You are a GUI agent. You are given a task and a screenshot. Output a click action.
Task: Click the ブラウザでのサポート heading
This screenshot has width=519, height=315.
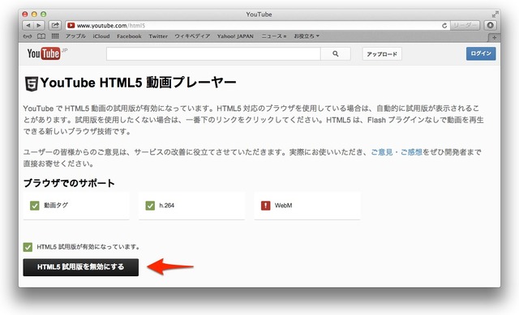(x=69, y=183)
